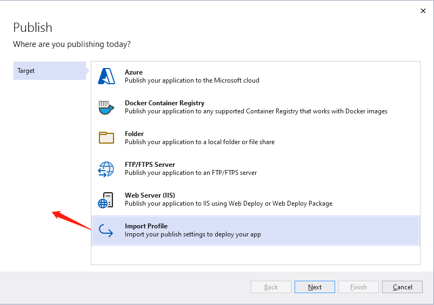This screenshot has width=434, height=305.
Task: Click the Next button
Action: [x=315, y=287]
